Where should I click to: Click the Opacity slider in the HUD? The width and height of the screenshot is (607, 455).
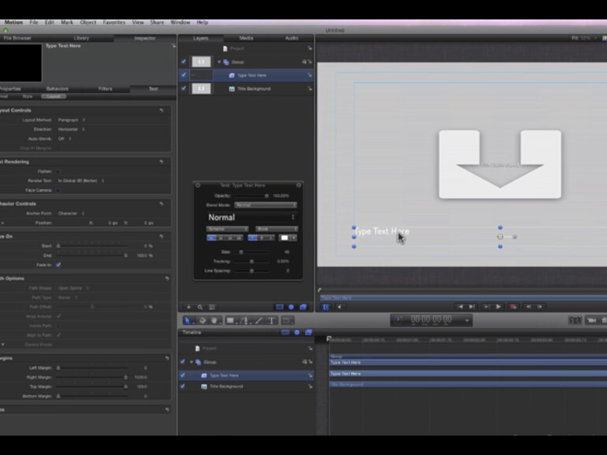click(x=251, y=195)
